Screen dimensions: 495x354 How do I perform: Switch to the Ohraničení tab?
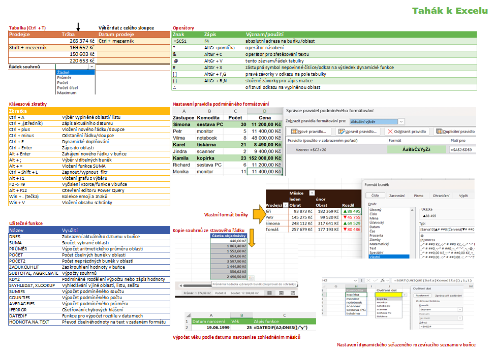pyautogui.click(x=441, y=196)
